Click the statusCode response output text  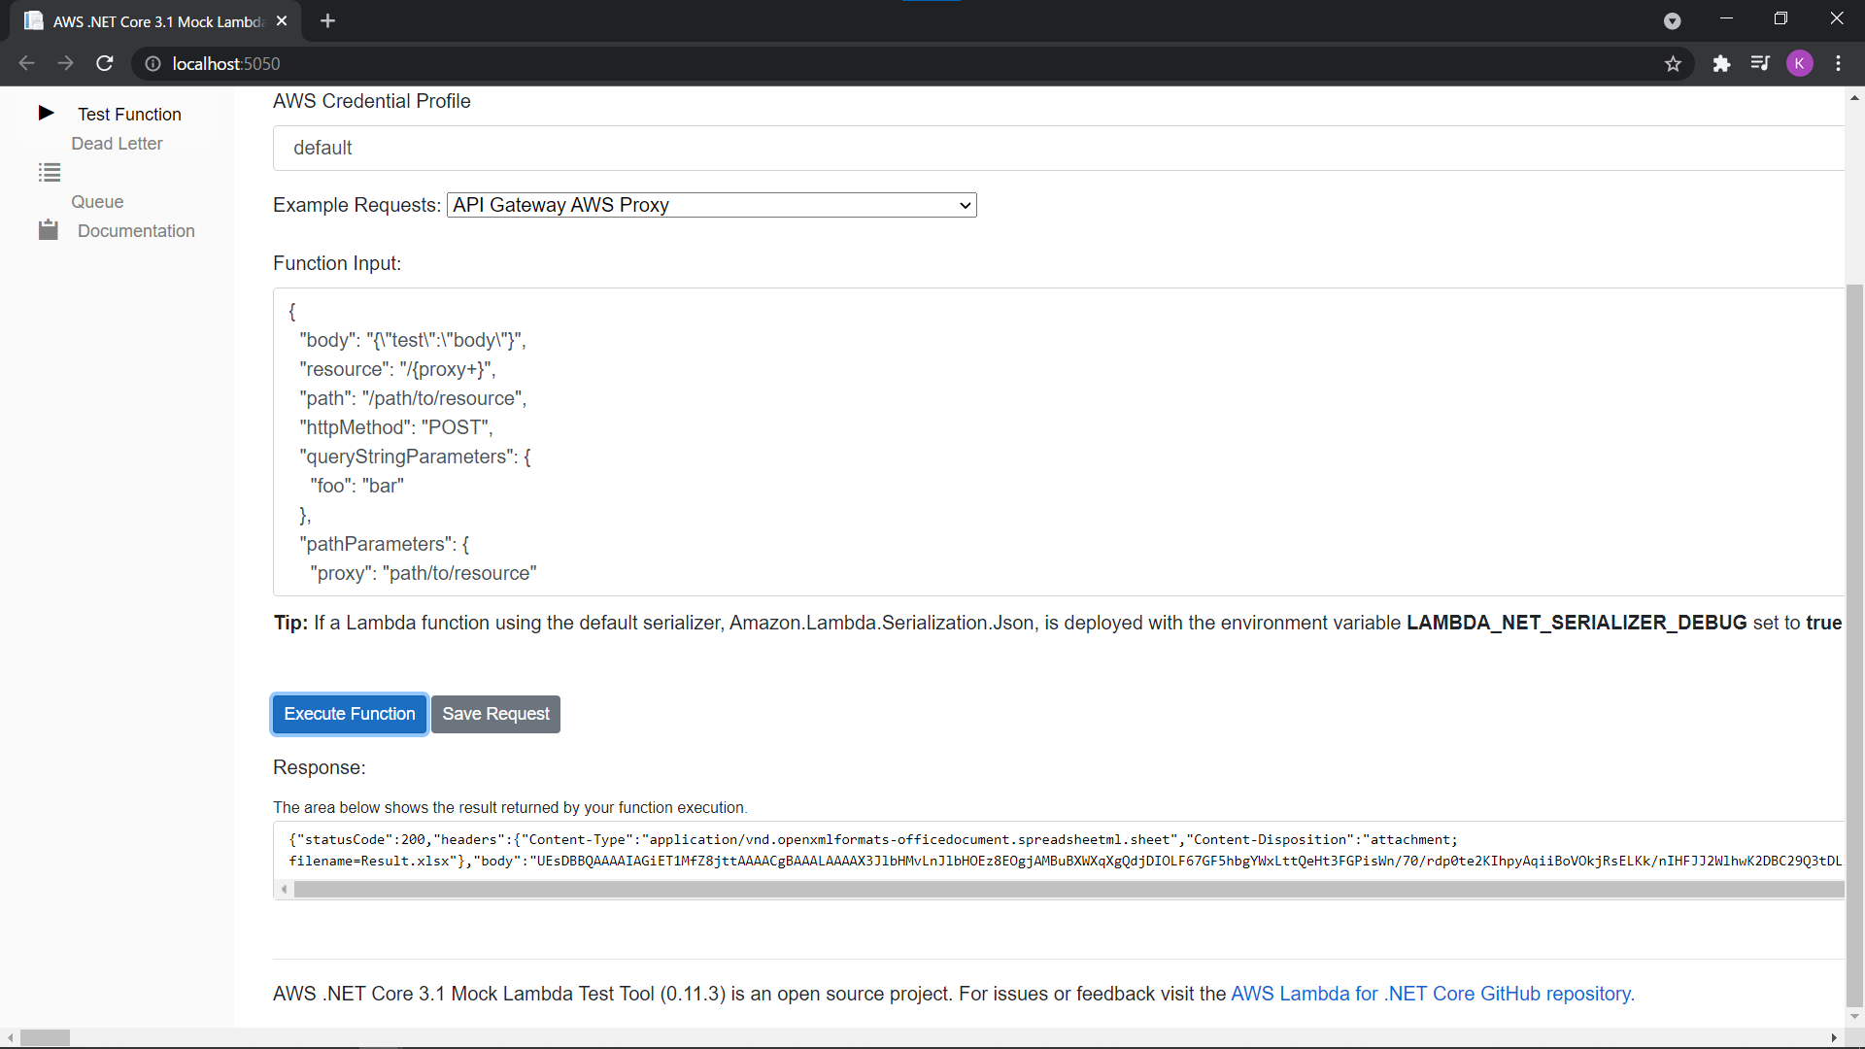[1066, 850]
